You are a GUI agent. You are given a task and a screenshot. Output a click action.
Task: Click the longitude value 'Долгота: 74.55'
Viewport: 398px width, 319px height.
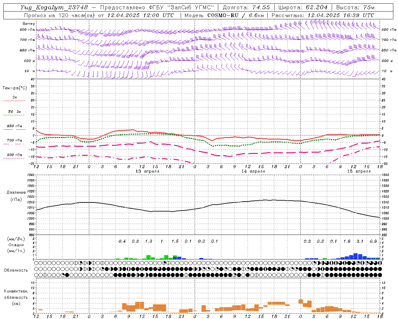coord(246,7)
